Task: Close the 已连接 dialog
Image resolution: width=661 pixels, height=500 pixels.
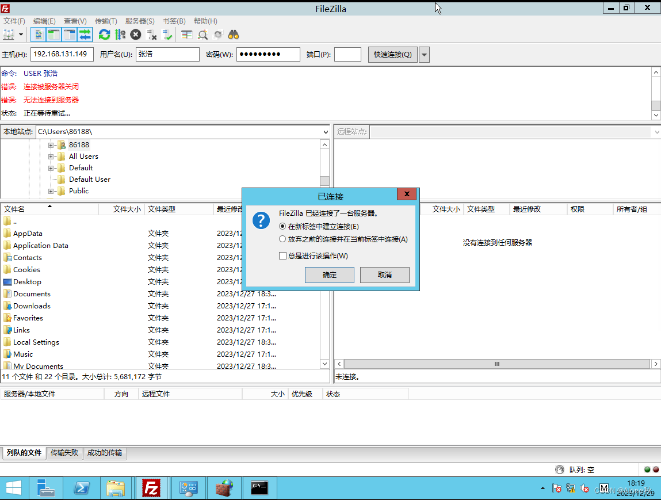Action: tap(407, 194)
